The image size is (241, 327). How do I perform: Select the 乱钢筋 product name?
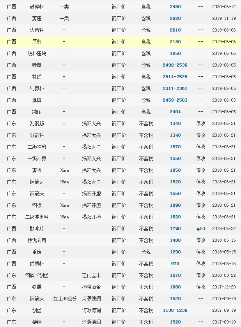pos(37,123)
